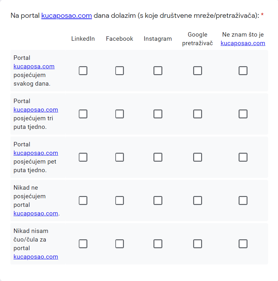Check the Facebook box for daily visits row
The height and width of the screenshot is (281, 278).
119,71
